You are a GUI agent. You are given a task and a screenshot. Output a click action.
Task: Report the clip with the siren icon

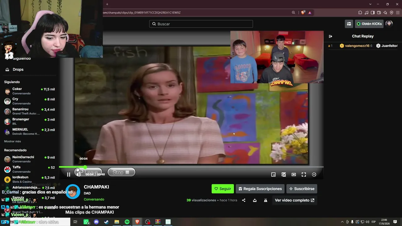click(266, 200)
